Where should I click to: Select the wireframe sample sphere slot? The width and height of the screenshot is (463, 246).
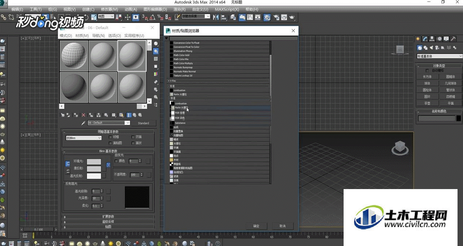tap(74, 55)
